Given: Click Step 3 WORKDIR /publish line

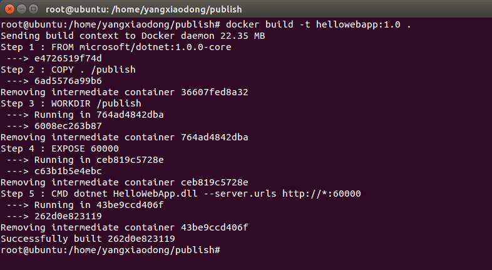Looking at the screenshot, I should (x=71, y=103).
